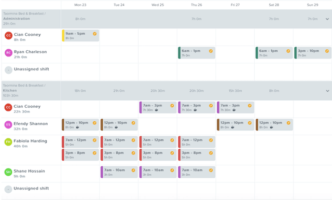The image size is (332, 200).
Task: Click Ryan Charleson's pink RC avatar
Action: 8,53
